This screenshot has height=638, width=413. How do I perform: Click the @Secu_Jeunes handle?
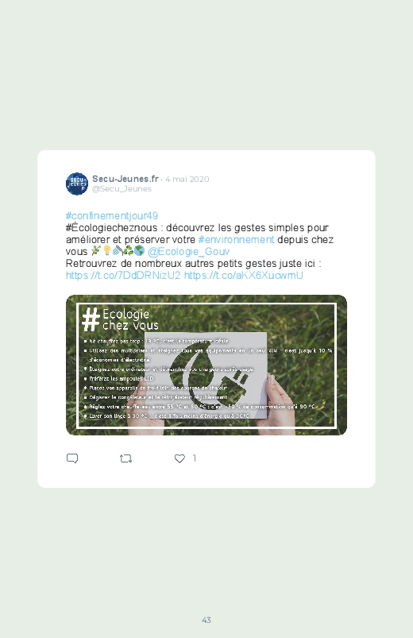pos(122,189)
